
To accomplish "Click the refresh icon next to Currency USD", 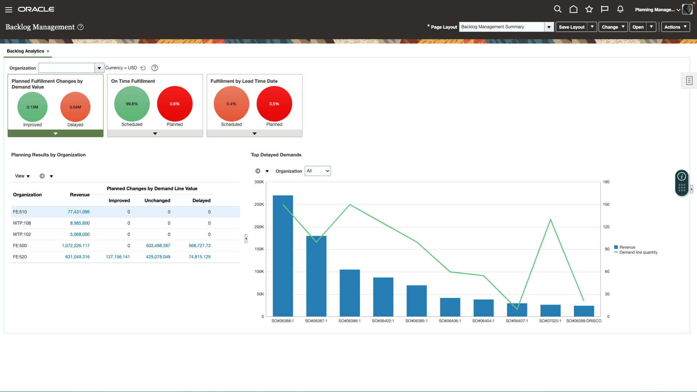I will (143, 68).
